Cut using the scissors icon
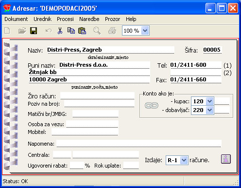 pyautogui.click(x=60, y=31)
